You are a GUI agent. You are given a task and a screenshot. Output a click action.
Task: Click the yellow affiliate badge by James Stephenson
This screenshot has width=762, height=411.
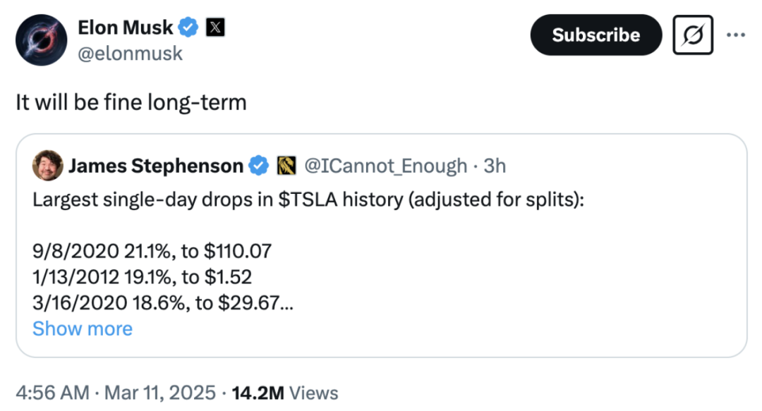click(x=286, y=166)
